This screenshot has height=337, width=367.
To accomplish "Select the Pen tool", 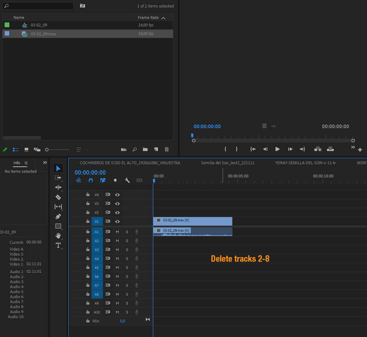I will (58, 216).
